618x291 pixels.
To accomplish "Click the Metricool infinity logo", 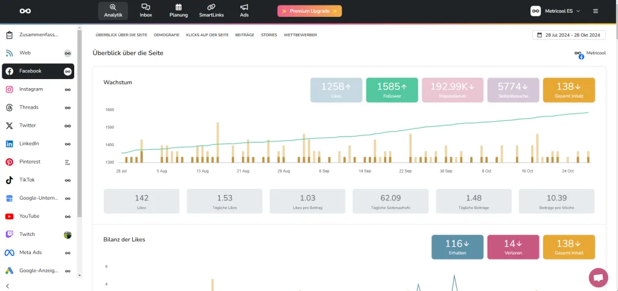I will point(25,11).
